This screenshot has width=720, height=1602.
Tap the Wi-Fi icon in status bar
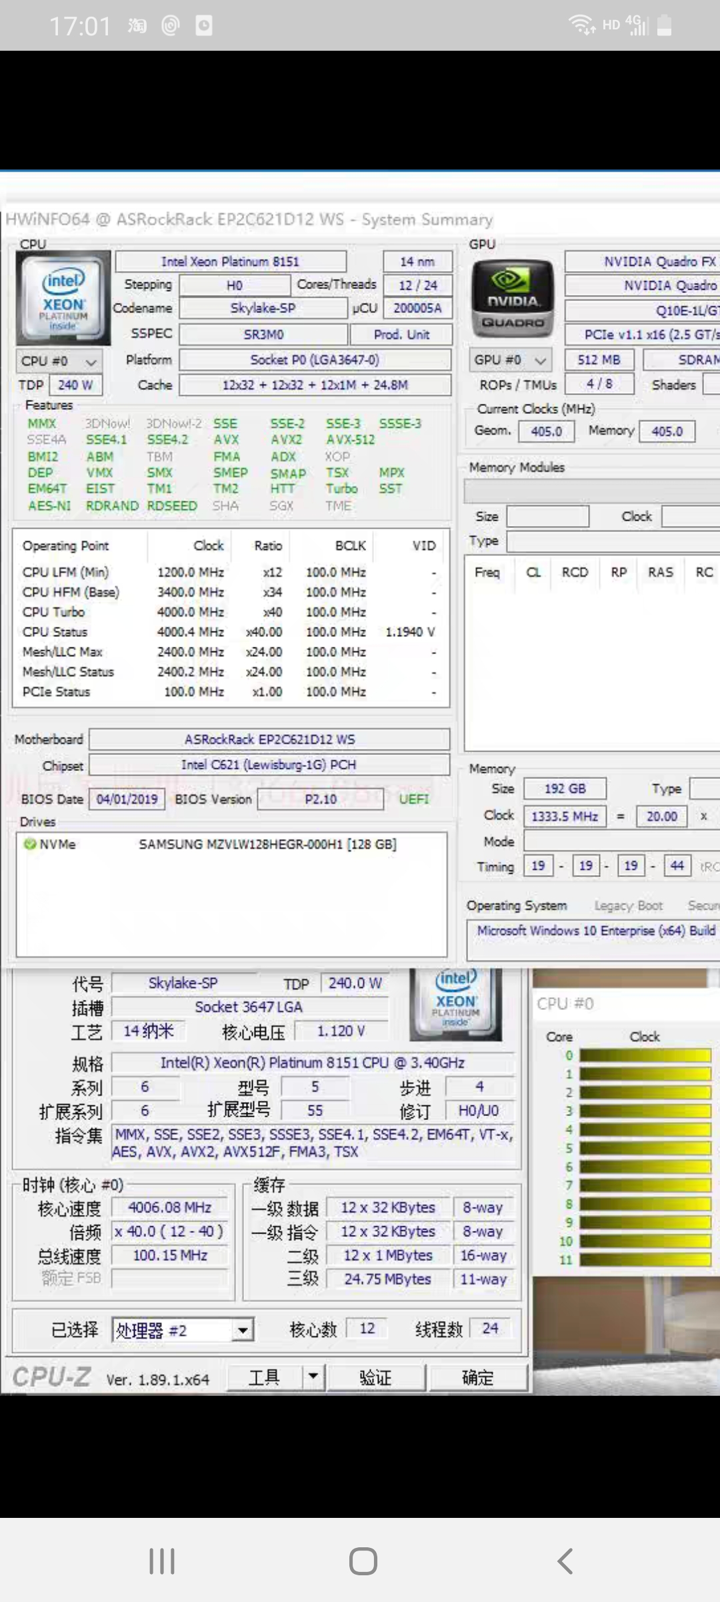(x=581, y=25)
